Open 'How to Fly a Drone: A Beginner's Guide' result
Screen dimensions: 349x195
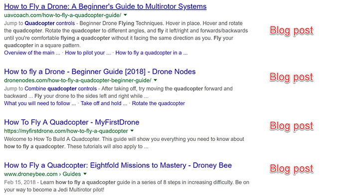[x=105, y=6]
